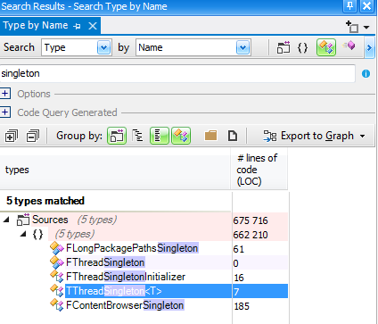Select the Sources tree row

[144, 220]
